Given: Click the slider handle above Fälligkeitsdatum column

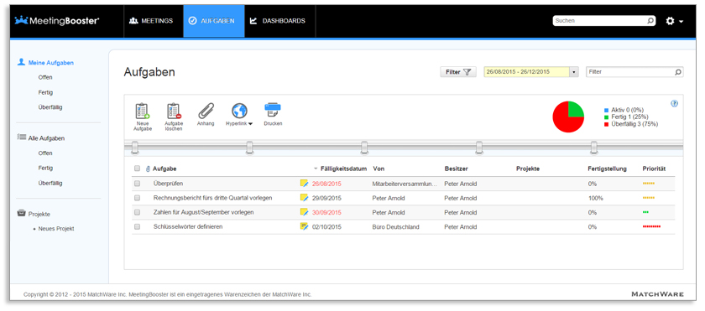Looking at the screenshot, I should [x=364, y=148].
